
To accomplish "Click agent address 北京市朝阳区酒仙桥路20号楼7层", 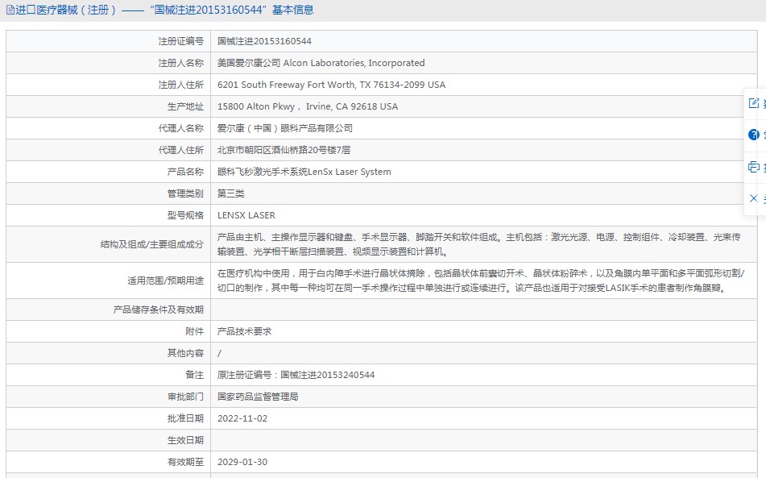I will [284, 150].
